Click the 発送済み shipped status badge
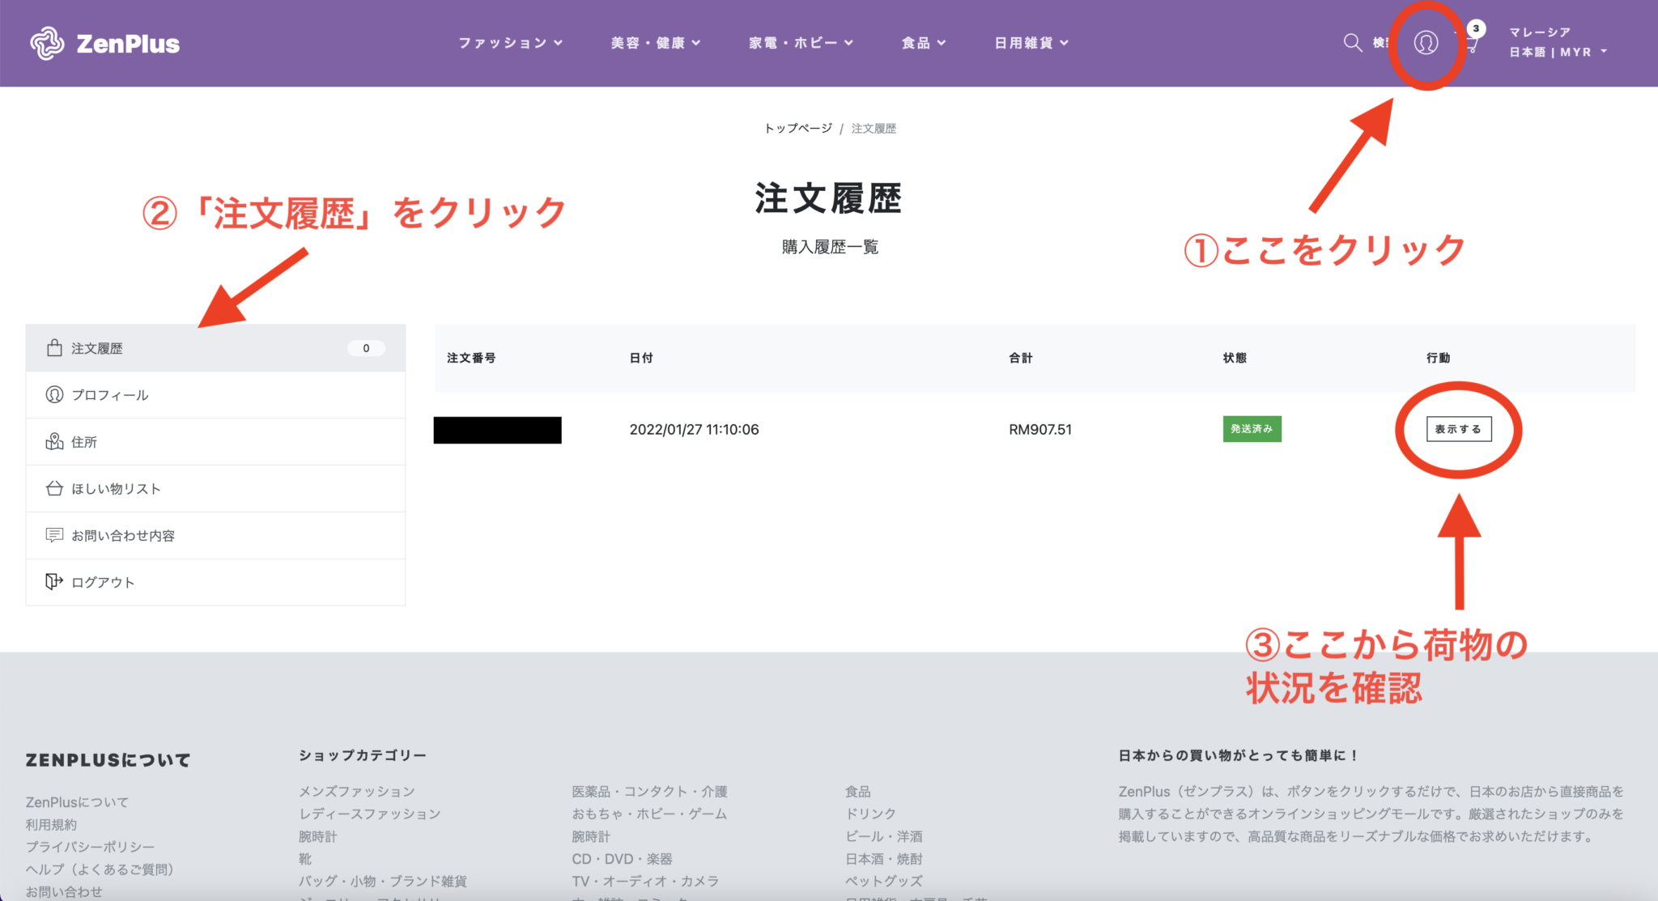The width and height of the screenshot is (1658, 901). (1252, 429)
